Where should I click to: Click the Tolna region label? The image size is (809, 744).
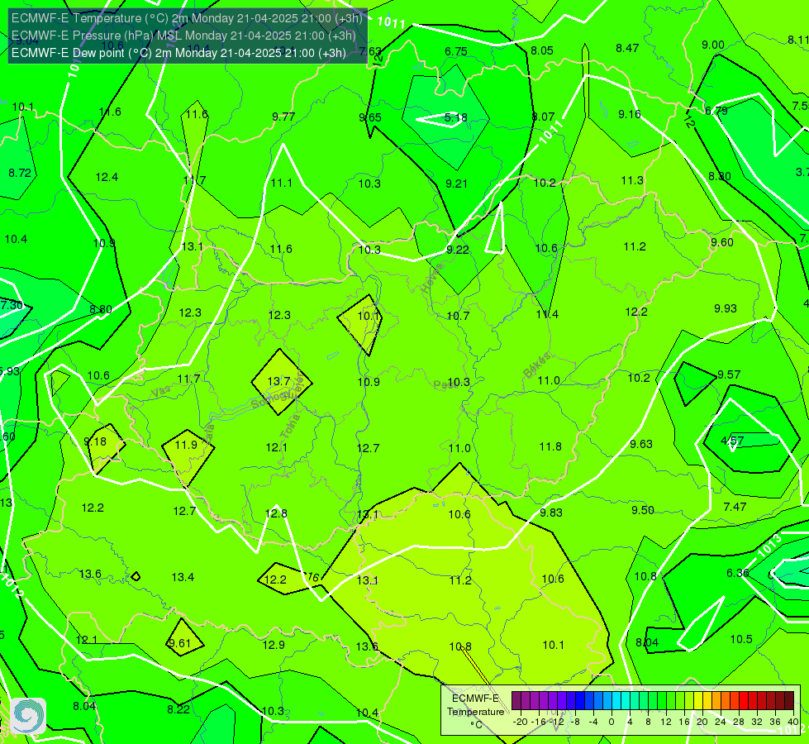(290, 426)
